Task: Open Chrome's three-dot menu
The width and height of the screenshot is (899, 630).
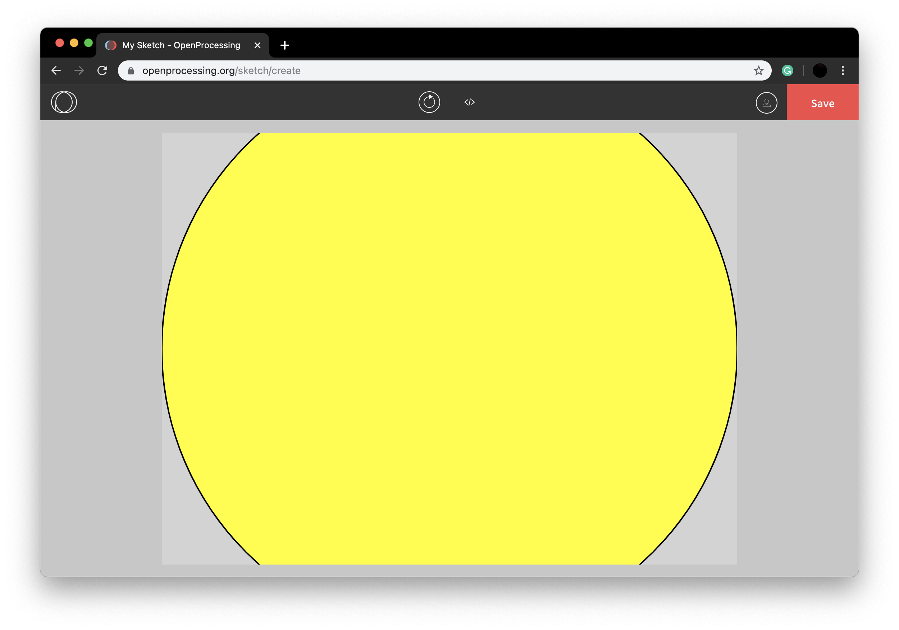Action: point(843,70)
